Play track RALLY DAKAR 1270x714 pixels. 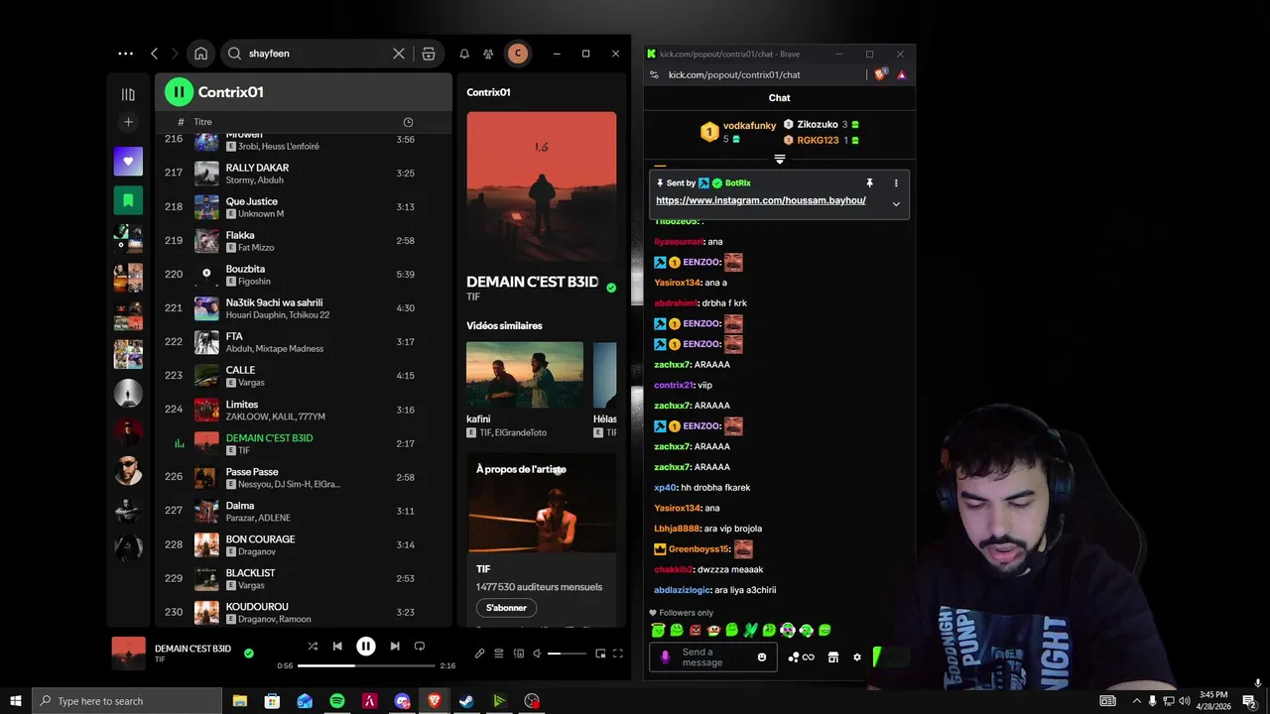pyautogui.click(x=303, y=174)
